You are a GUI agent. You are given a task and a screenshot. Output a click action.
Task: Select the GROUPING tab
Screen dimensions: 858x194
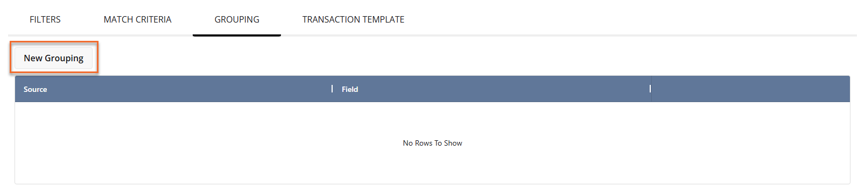point(237,19)
